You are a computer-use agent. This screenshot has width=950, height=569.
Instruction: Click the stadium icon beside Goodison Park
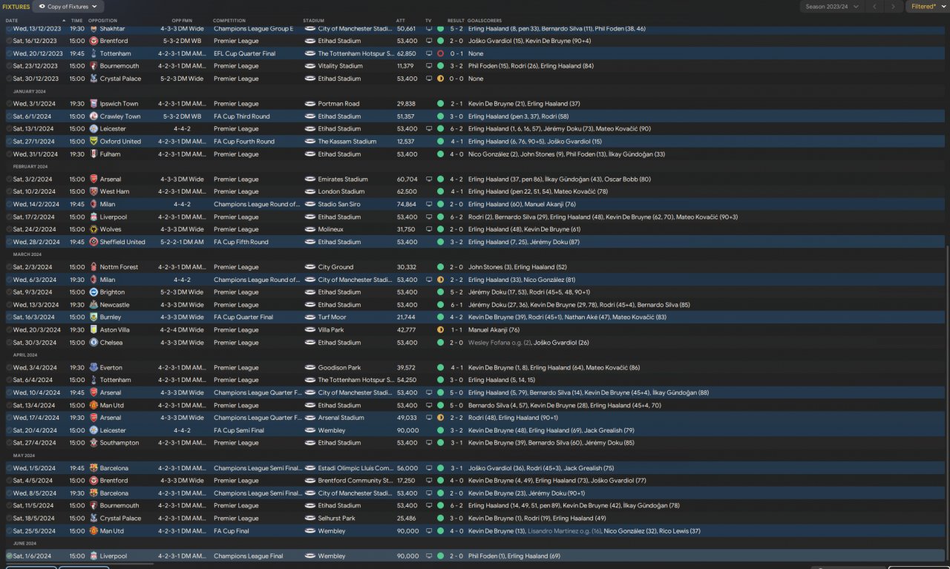pos(310,368)
